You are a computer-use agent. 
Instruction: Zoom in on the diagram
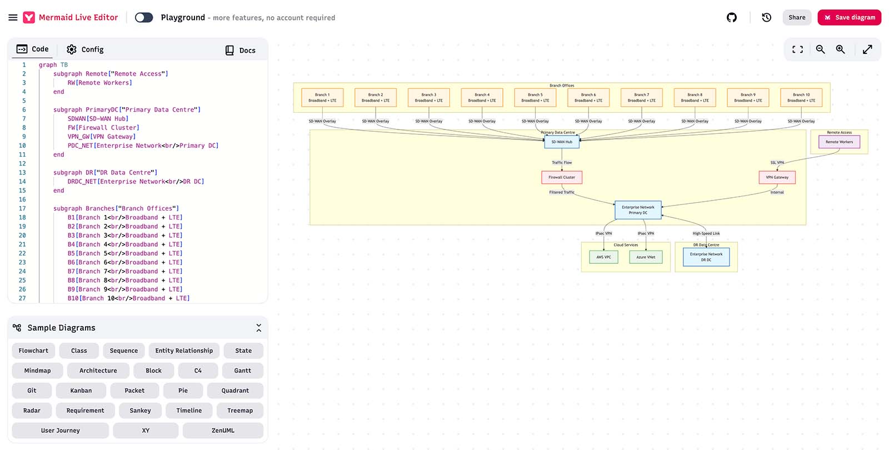840,49
